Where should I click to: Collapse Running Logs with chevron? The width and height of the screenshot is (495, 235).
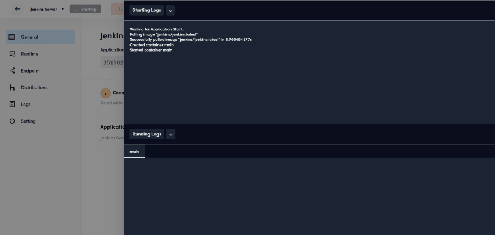point(171,134)
